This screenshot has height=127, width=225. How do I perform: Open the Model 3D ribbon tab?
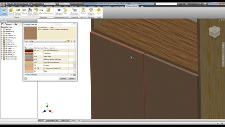[x=27, y=6]
